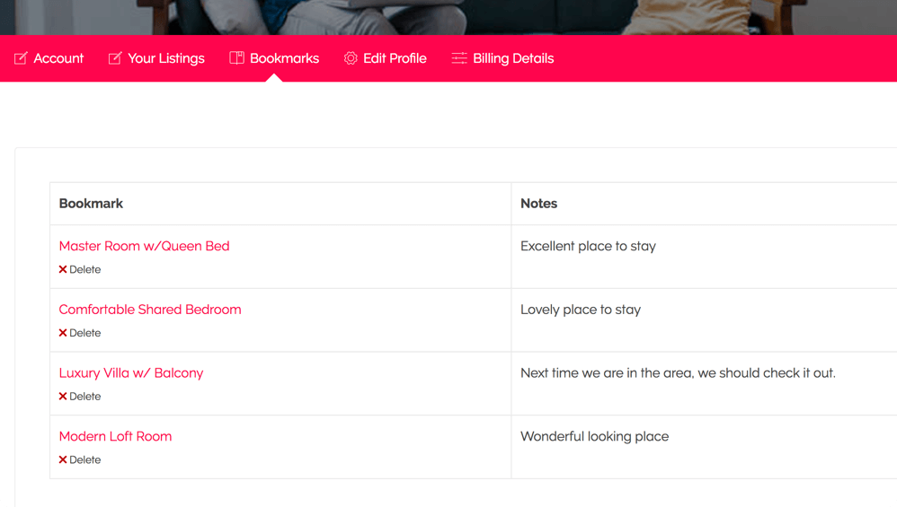Click red X under Comfortable Shared Bedroom

(63, 333)
